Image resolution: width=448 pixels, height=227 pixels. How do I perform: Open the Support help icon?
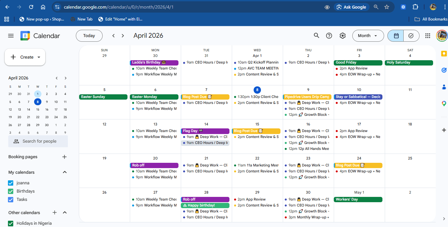click(x=329, y=36)
